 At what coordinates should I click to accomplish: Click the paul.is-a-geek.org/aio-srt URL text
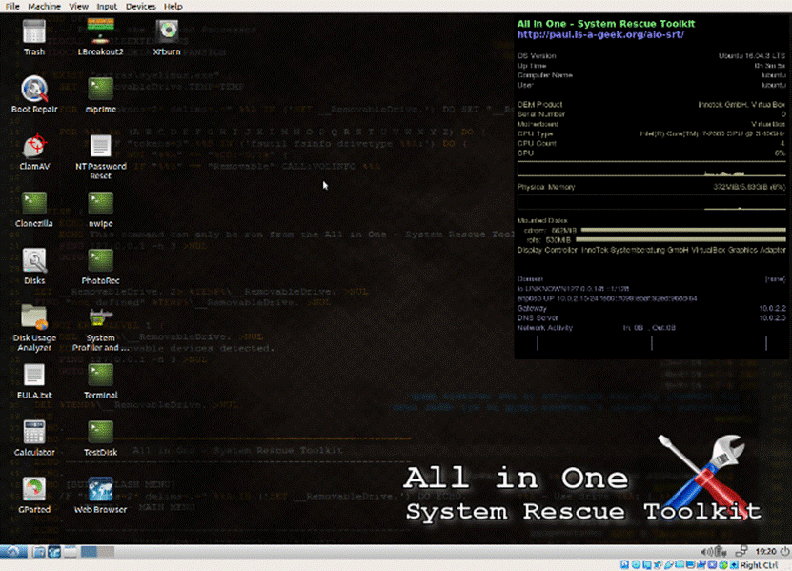(x=600, y=35)
